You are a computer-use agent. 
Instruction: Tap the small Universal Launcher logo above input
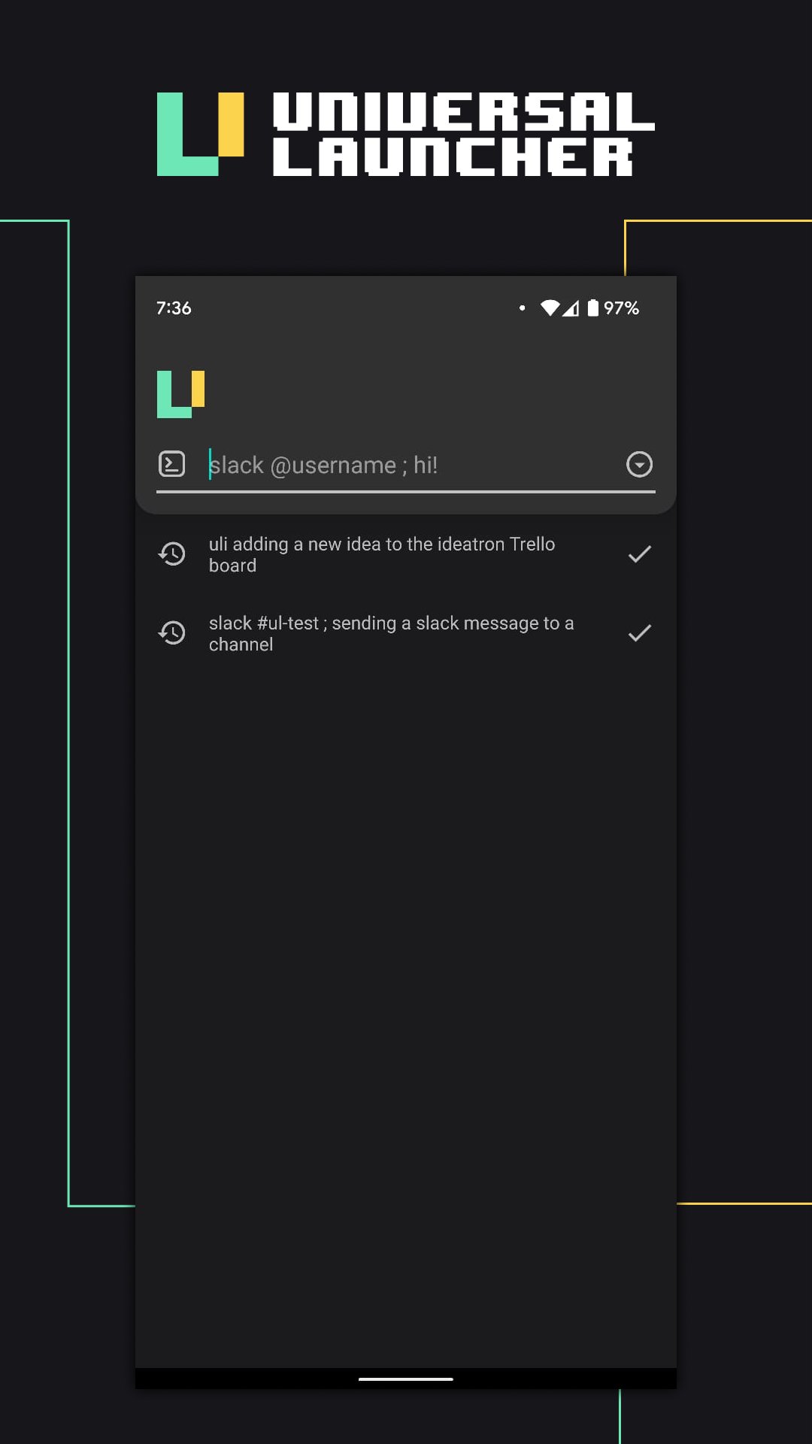[x=180, y=393]
